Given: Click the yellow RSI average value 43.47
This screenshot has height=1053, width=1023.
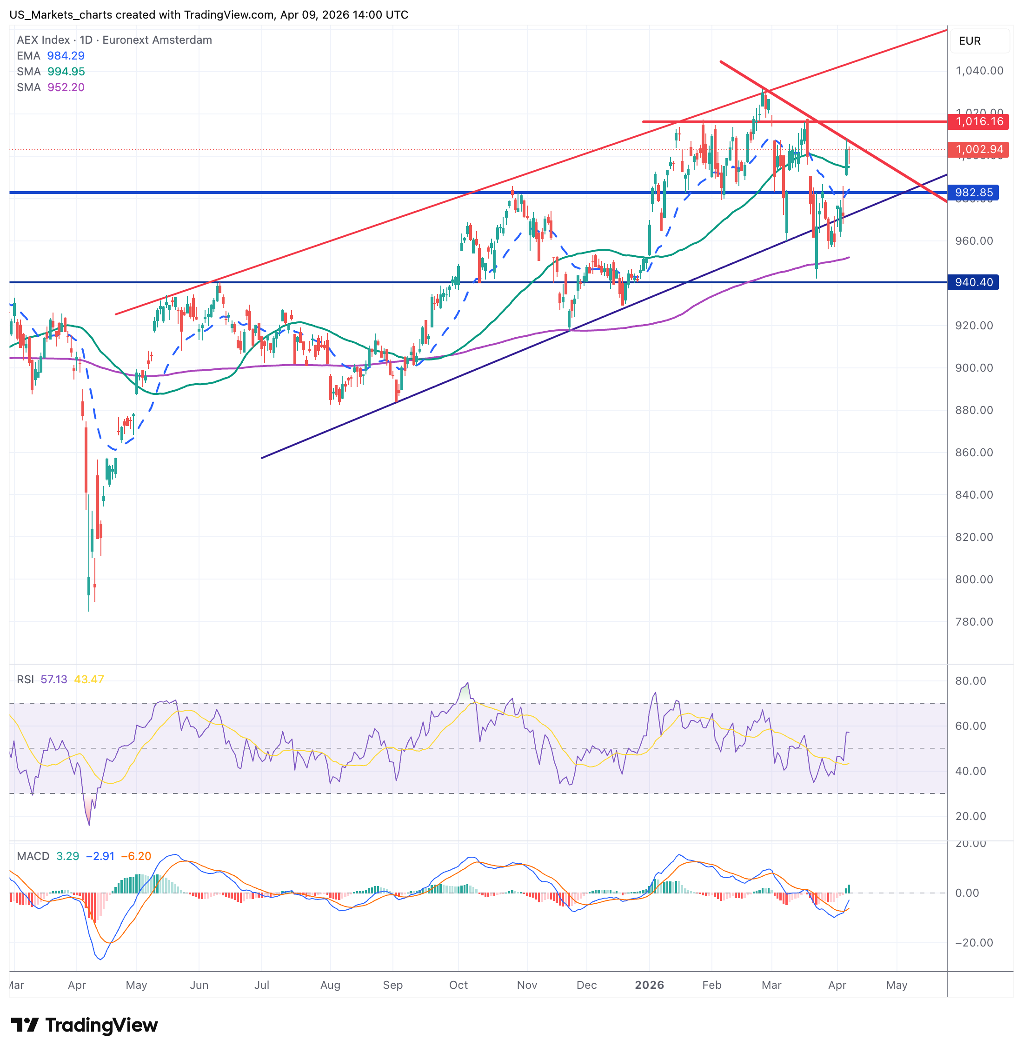Looking at the screenshot, I should [89, 680].
